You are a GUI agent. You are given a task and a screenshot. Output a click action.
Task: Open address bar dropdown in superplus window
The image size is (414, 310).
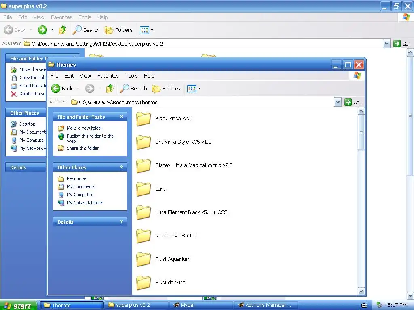pos(387,44)
